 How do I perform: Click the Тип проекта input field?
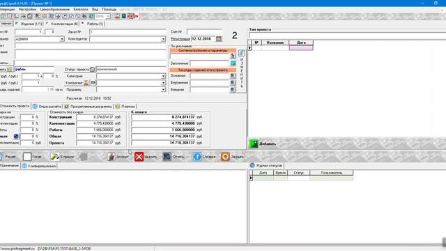[347, 36]
